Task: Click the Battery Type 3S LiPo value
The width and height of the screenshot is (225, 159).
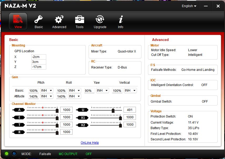Action: click(x=193, y=128)
